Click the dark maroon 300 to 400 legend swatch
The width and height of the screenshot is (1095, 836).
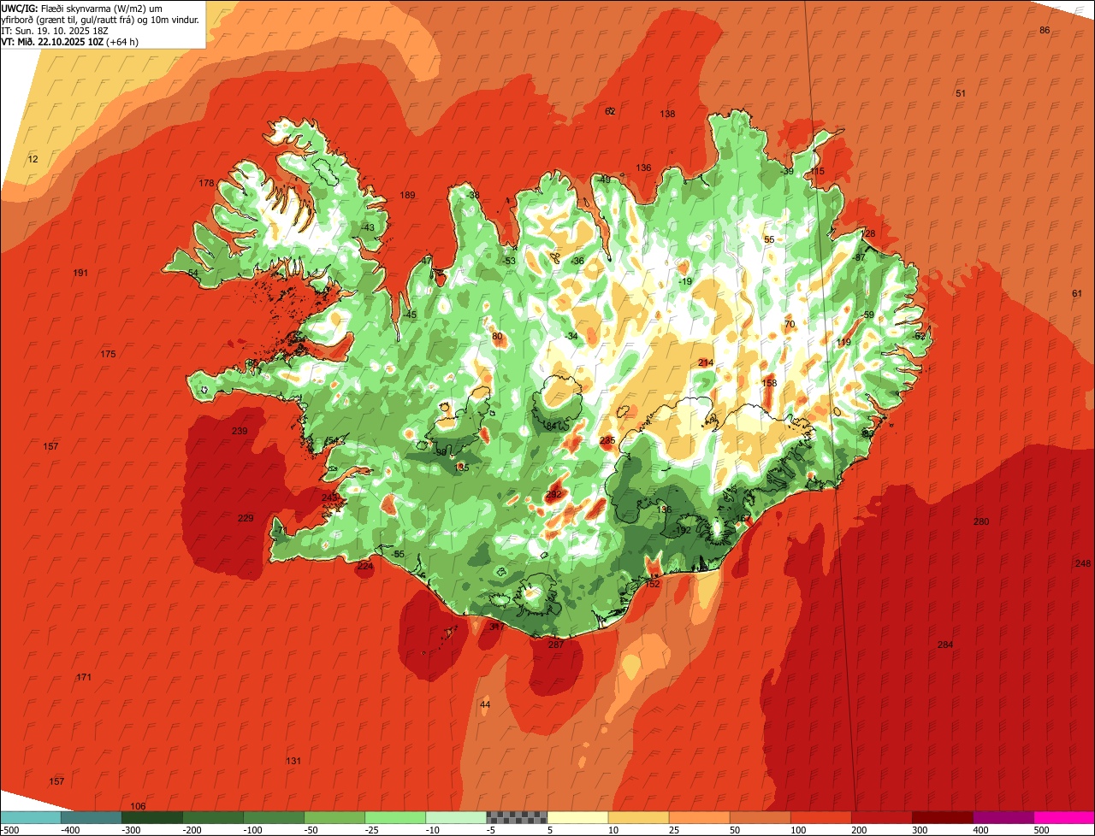[943, 817]
